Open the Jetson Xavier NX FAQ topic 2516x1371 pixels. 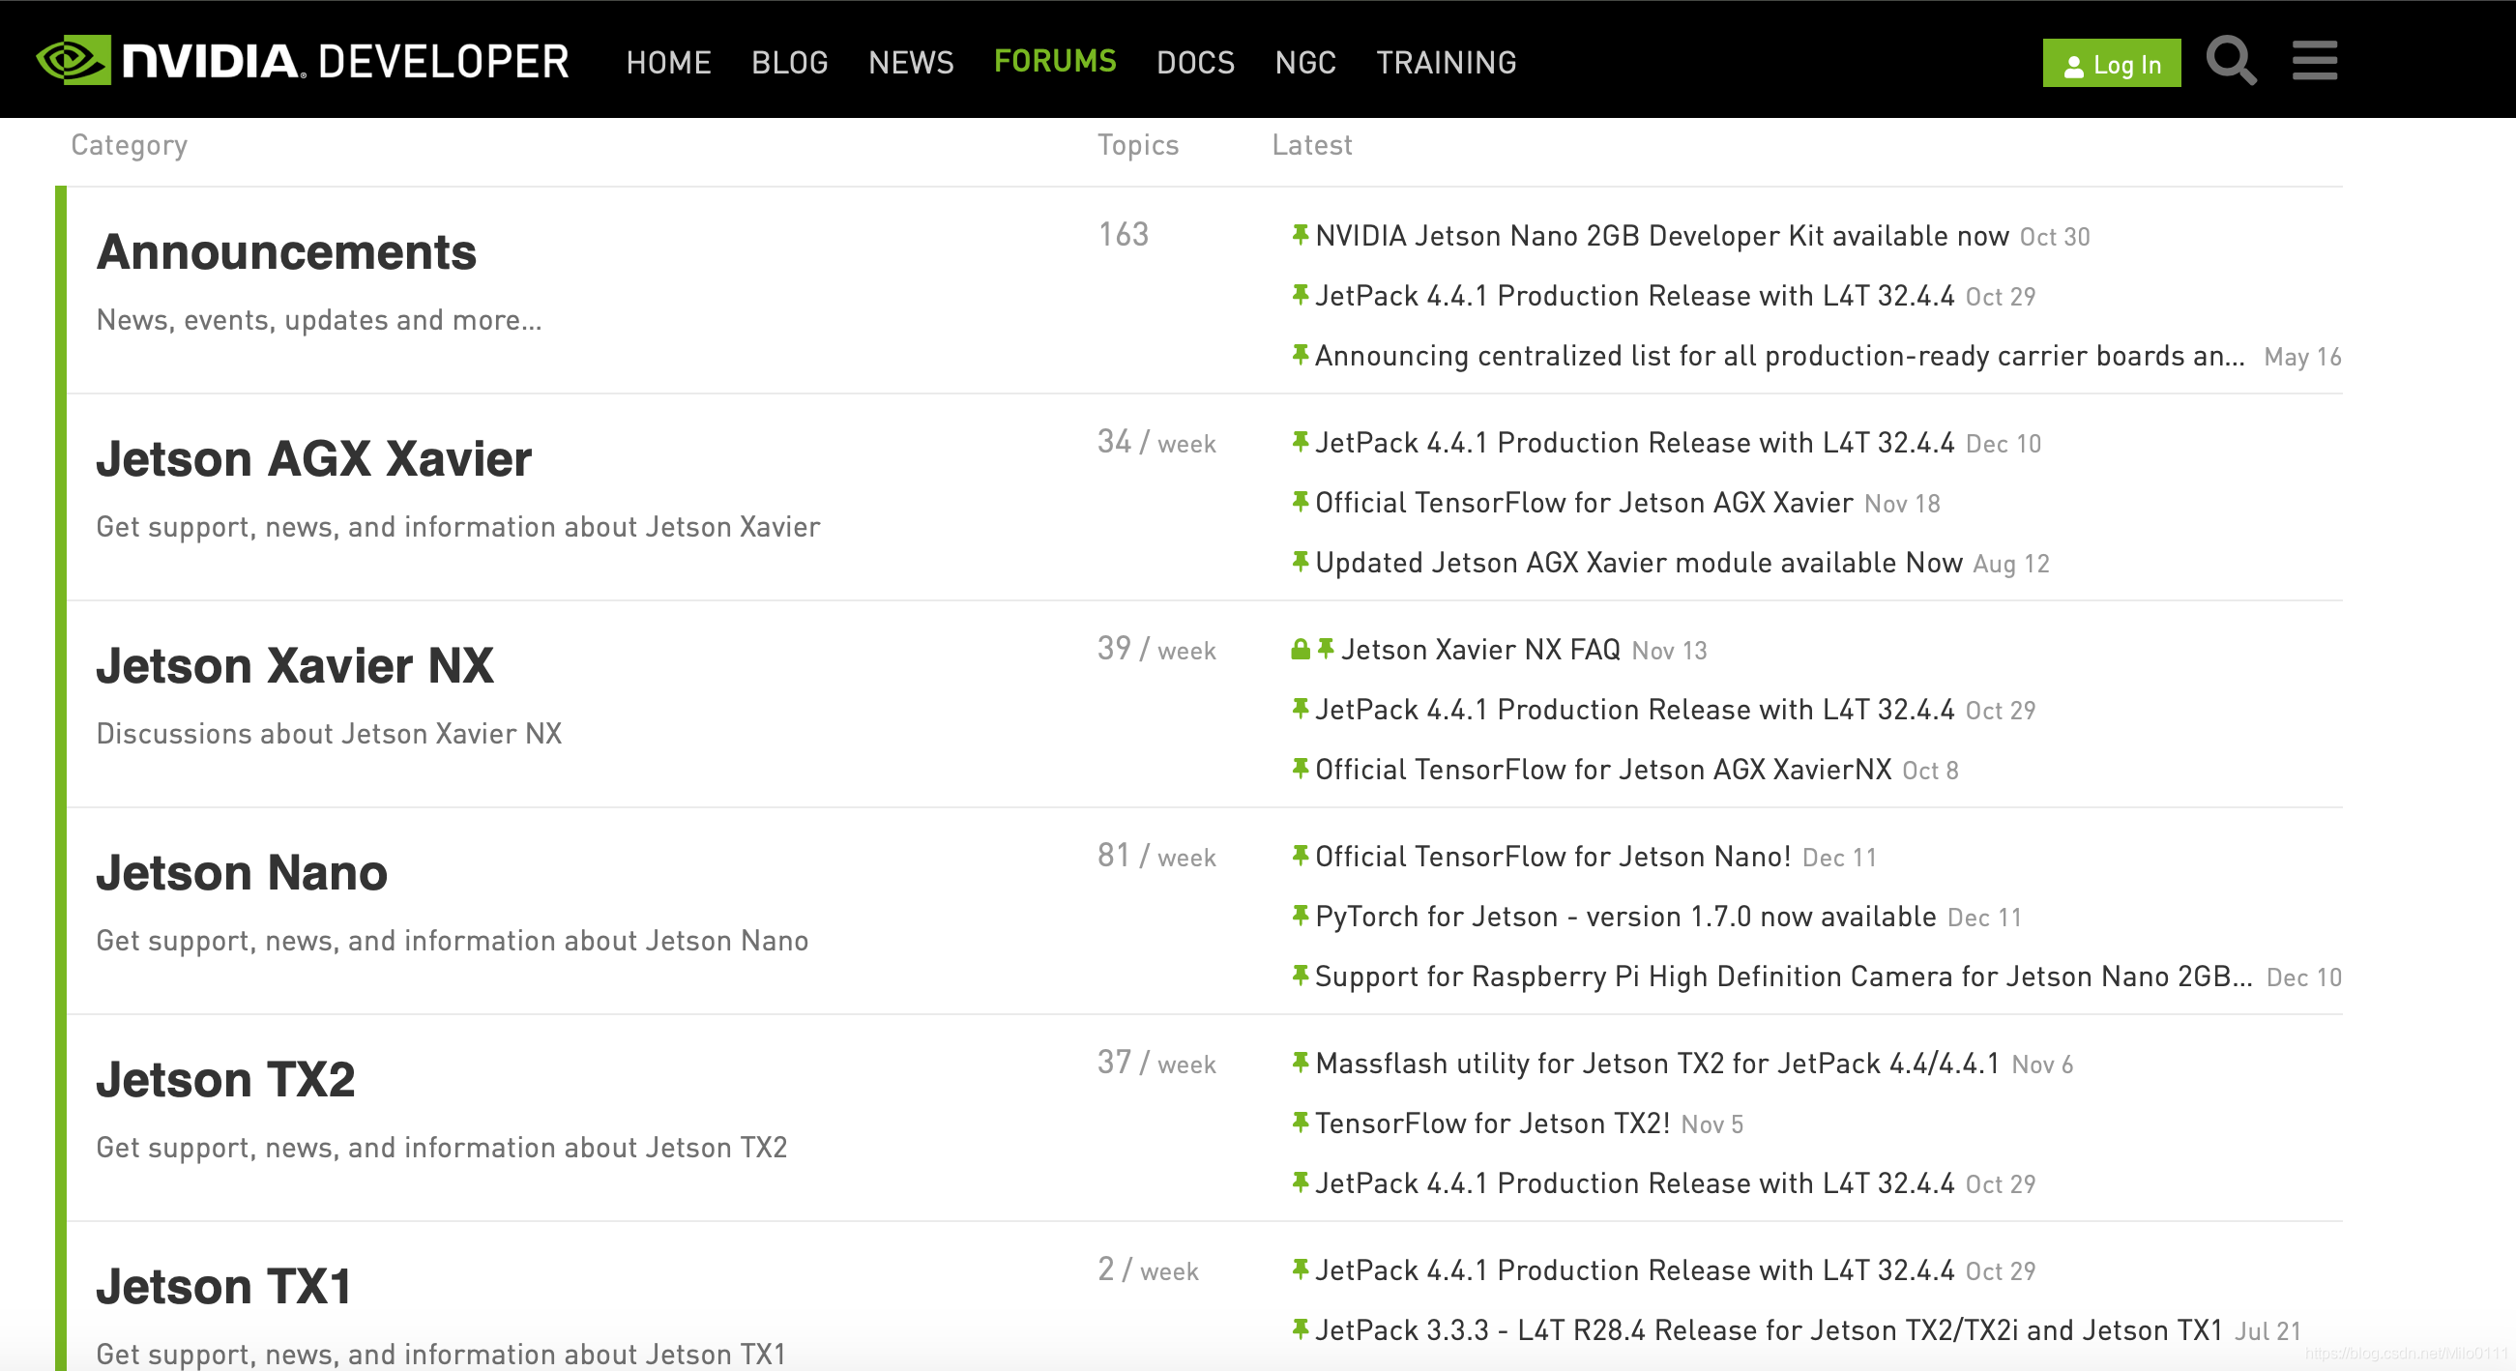[x=1480, y=651]
